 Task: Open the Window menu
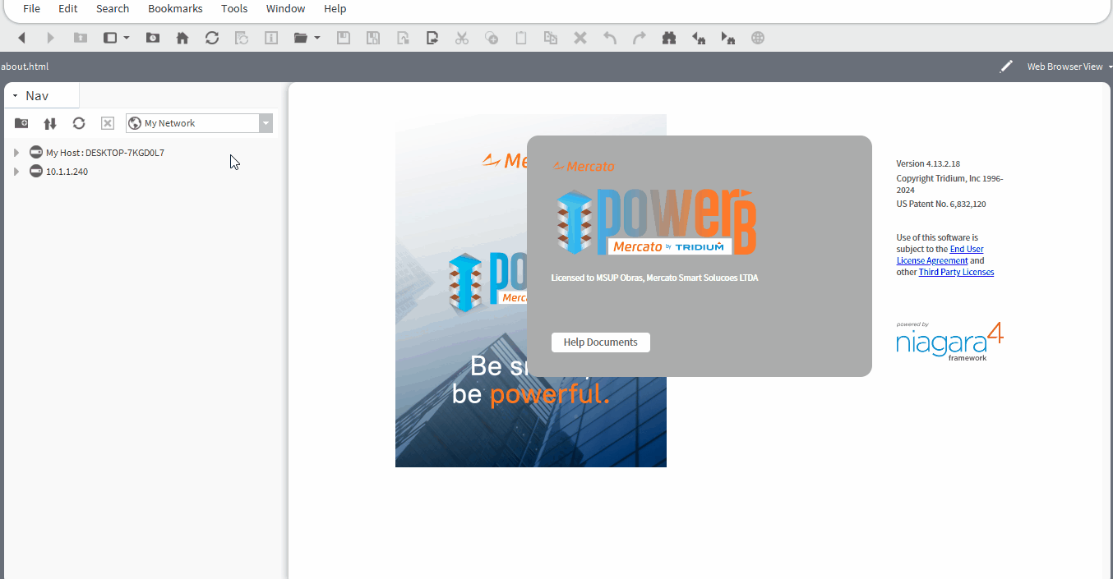pyautogui.click(x=285, y=9)
